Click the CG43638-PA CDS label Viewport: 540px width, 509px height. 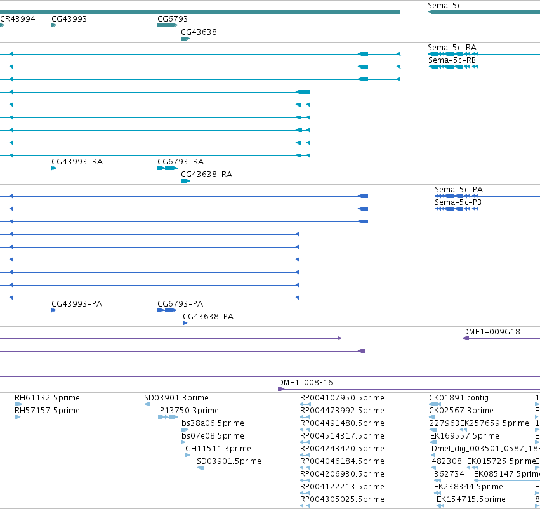[208, 317]
